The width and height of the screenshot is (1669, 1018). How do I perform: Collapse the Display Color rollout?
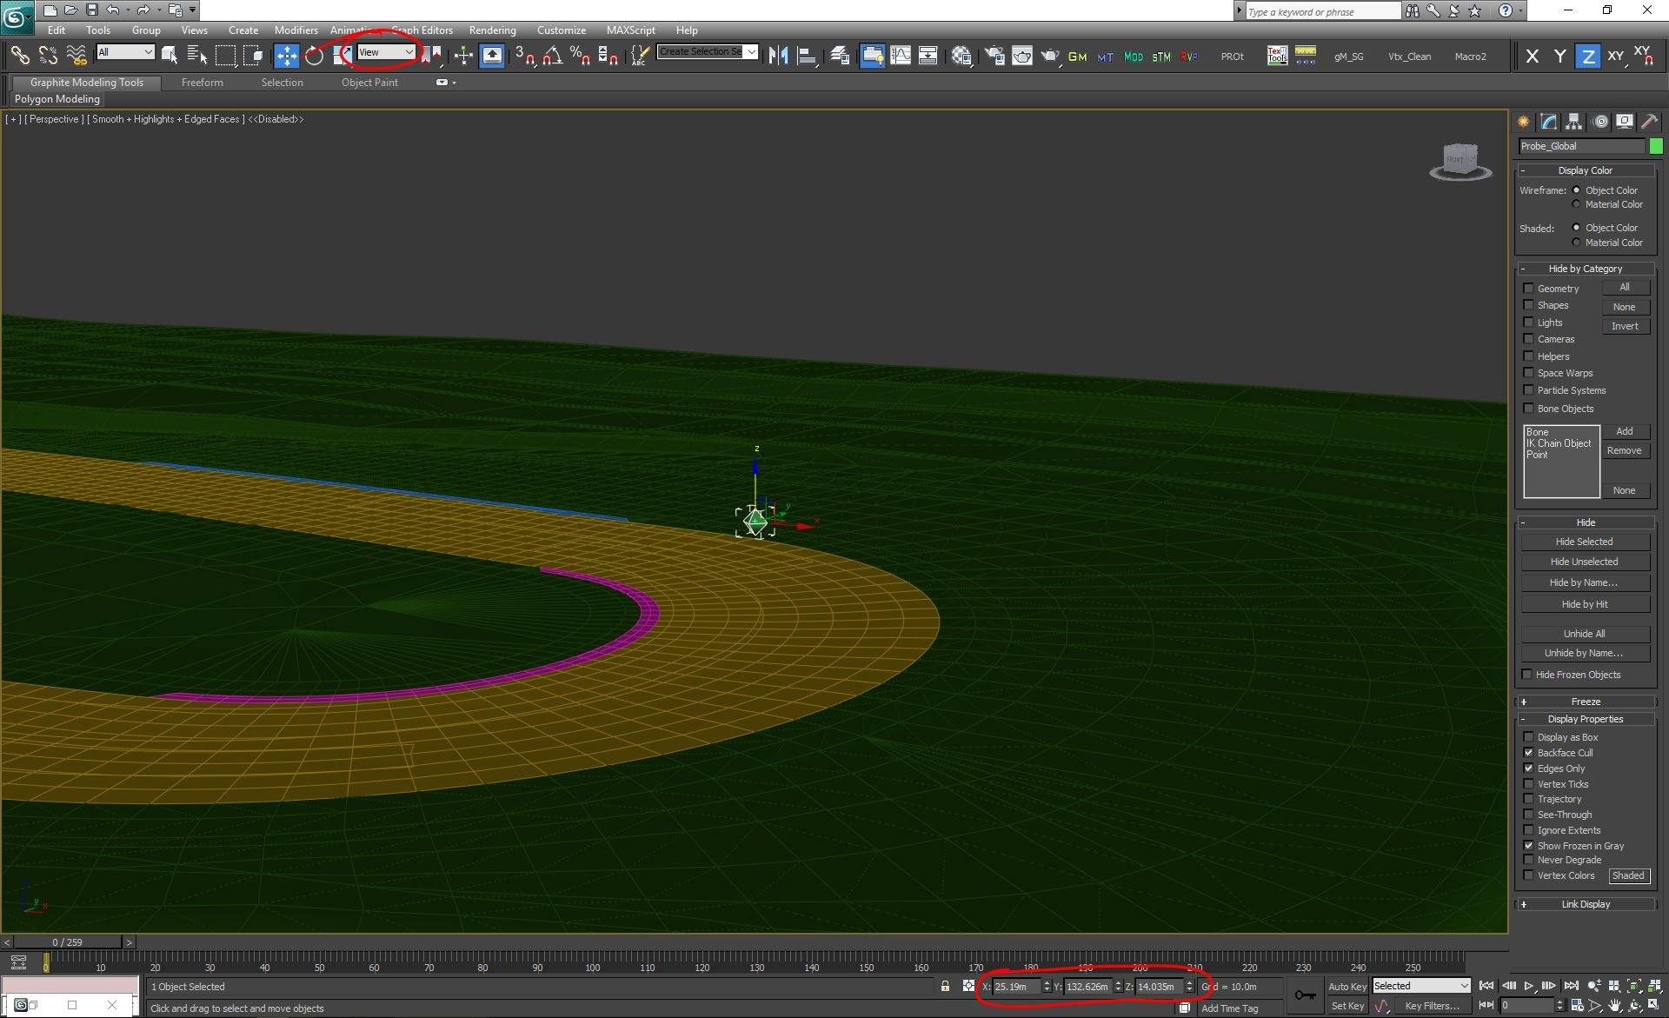tap(1586, 170)
